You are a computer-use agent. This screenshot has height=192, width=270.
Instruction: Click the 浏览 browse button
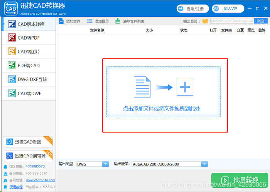[x=261, y=21]
